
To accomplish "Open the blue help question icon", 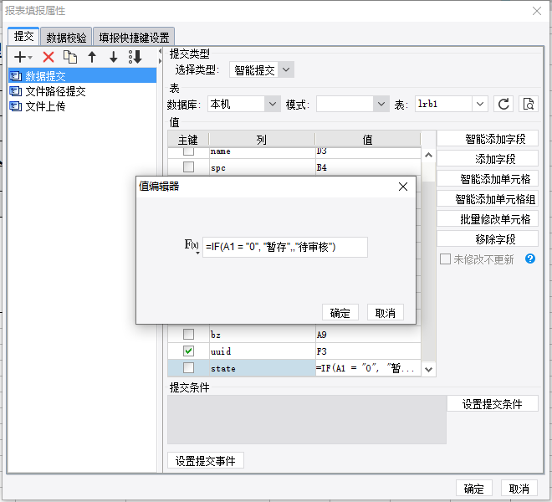I will click(529, 259).
